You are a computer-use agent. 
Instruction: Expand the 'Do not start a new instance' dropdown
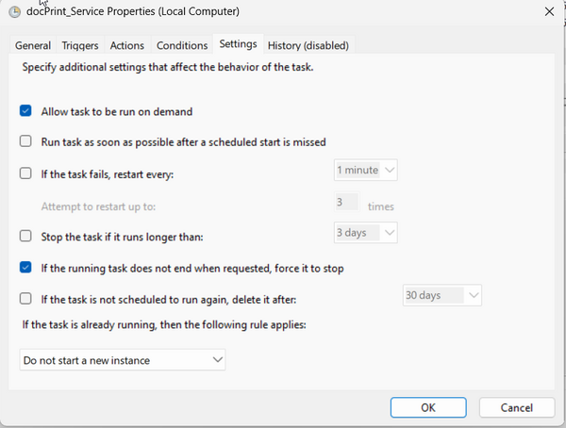point(123,360)
